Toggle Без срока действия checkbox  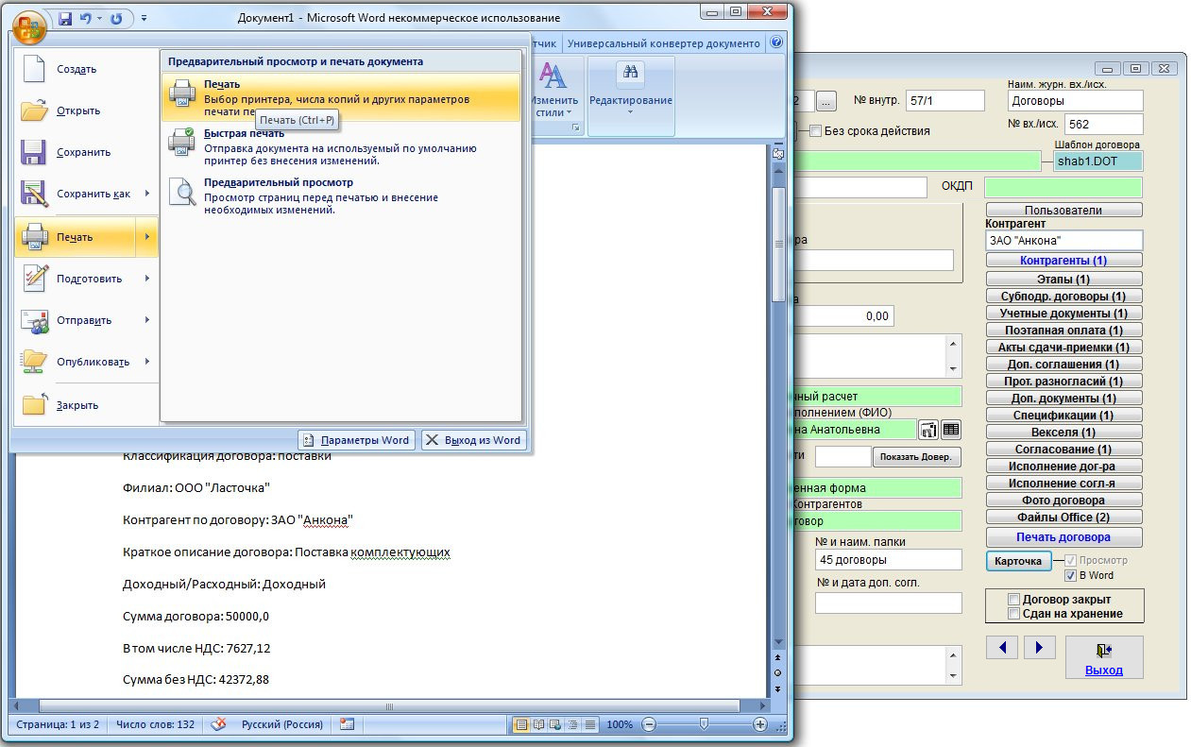(815, 130)
